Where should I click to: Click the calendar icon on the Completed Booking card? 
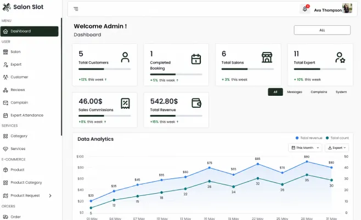196,59
